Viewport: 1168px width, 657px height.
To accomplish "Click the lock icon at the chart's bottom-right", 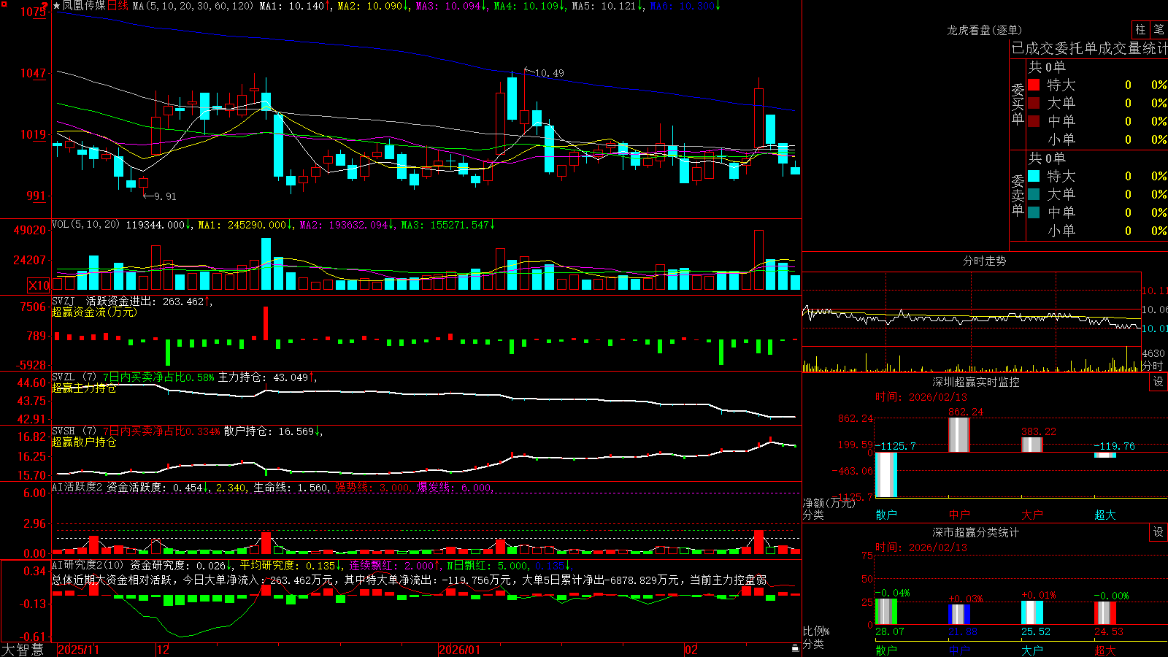I will pyautogui.click(x=795, y=648).
